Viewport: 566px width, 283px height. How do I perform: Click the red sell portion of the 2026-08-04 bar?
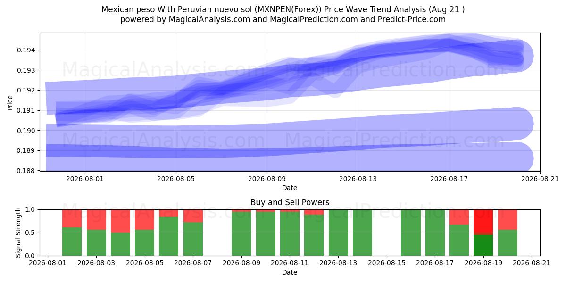120,221
